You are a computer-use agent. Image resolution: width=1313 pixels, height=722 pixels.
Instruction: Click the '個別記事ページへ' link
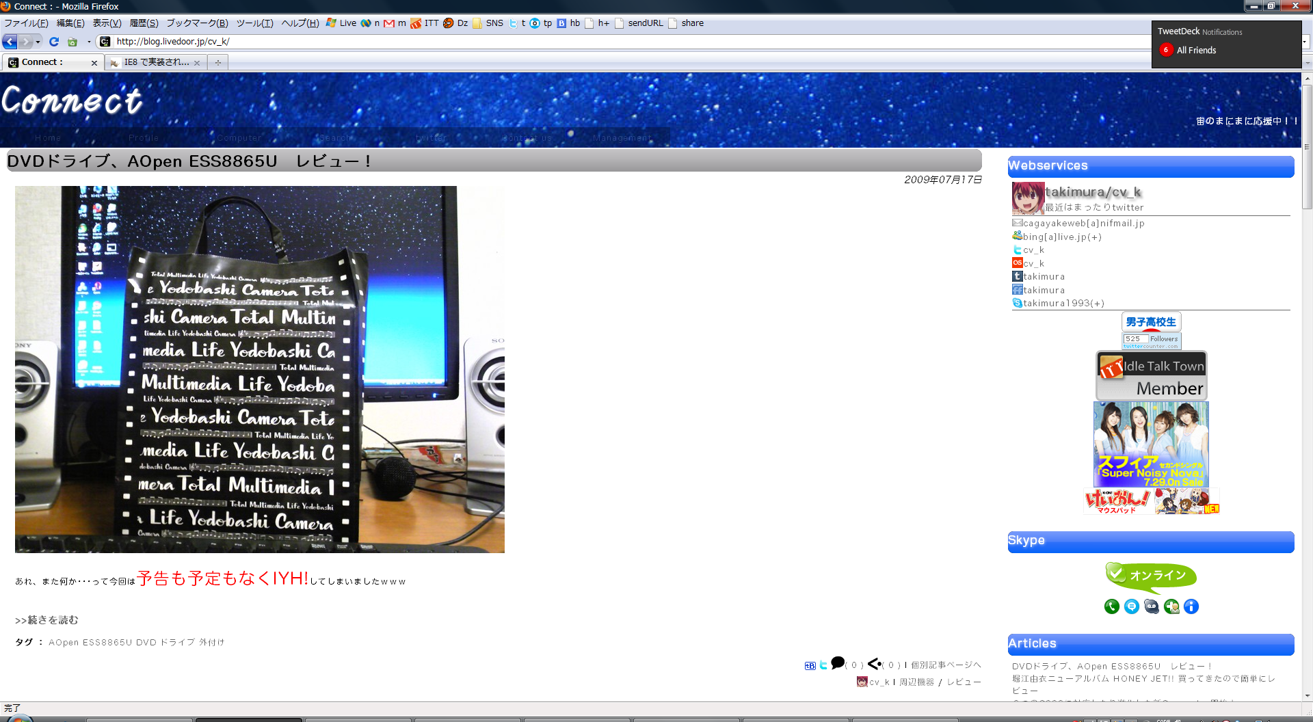tap(946, 665)
